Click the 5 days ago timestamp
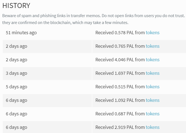This screenshot has height=133, width=186. click(16, 87)
